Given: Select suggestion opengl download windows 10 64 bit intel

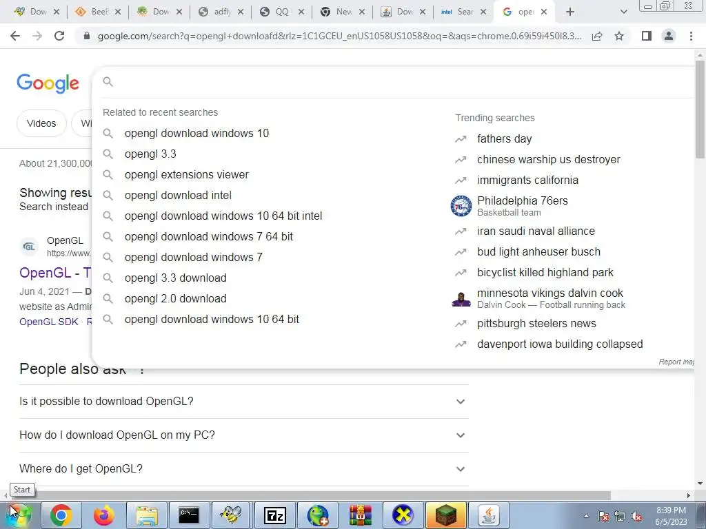Looking at the screenshot, I should (x=223, y=216).
